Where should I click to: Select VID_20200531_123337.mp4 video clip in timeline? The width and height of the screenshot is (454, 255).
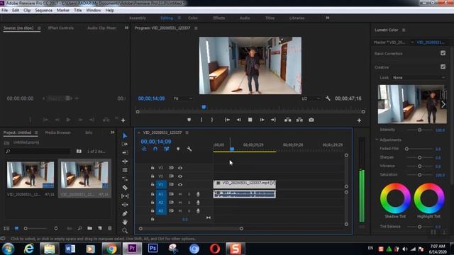245,184
